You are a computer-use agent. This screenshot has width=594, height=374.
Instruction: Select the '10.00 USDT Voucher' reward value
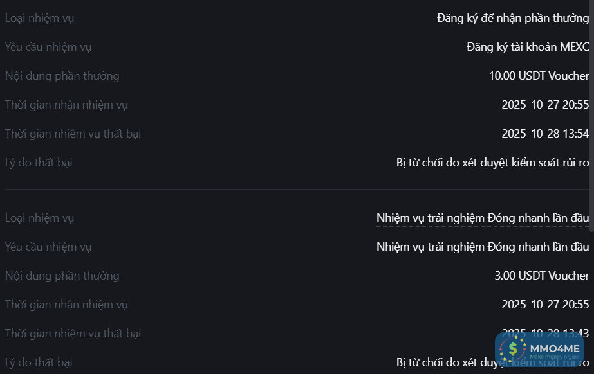(539, 76)
